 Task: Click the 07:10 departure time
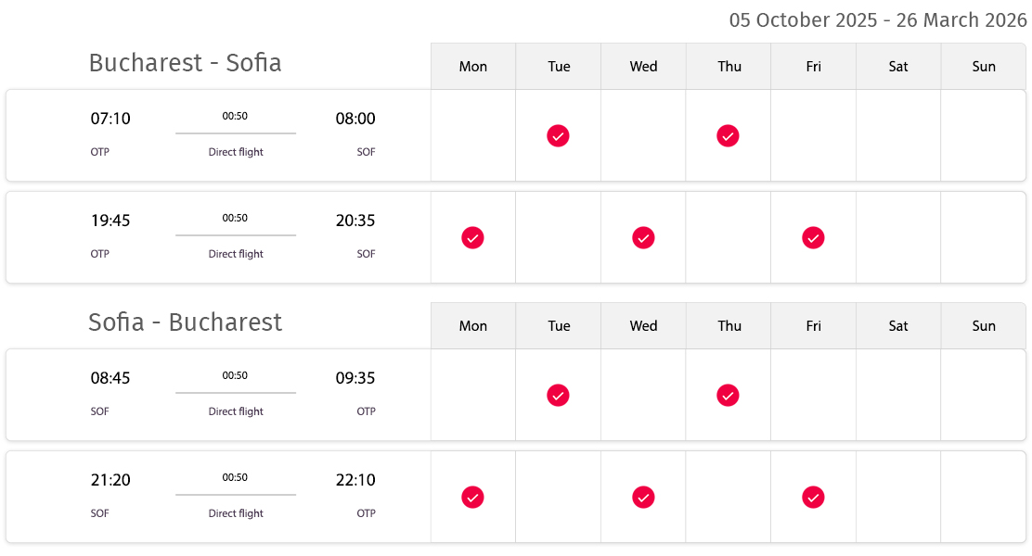110,119
